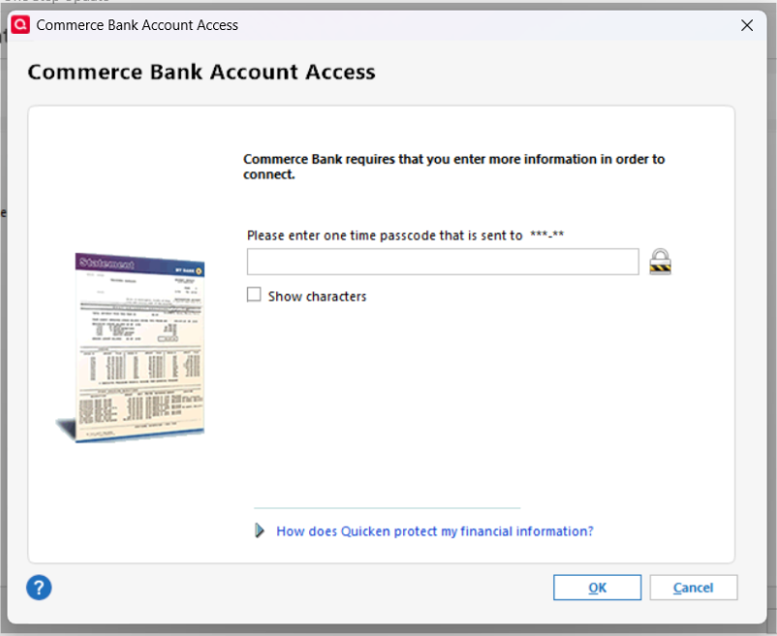Click the 'Please enter one time passcode' prompt
The image size is (777, 636).
(x=405, y=235)
